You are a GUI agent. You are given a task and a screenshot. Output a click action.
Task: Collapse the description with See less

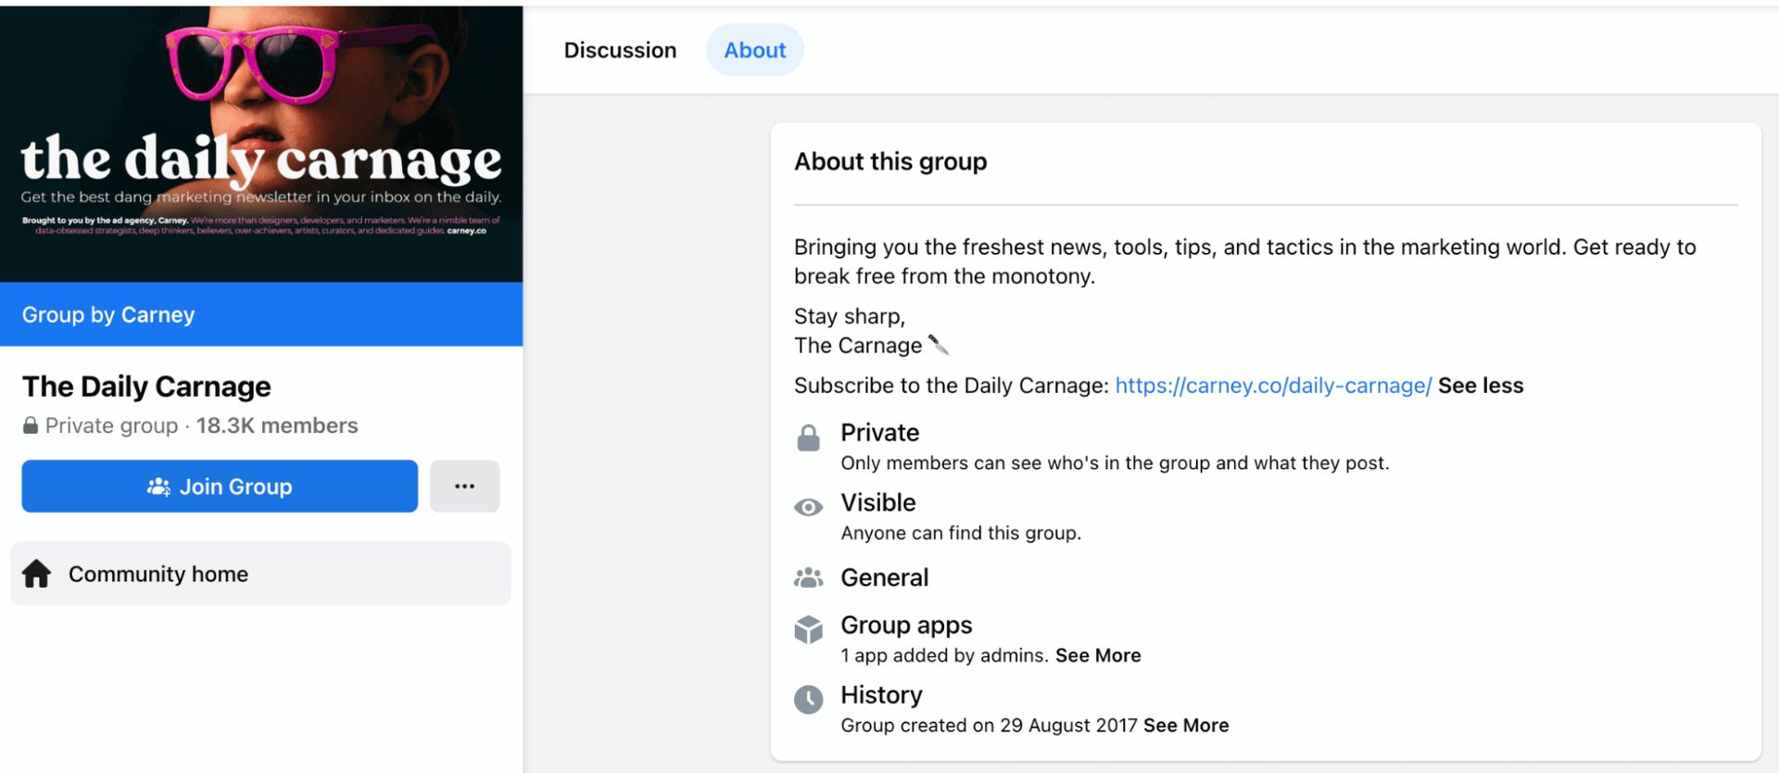pos(1480,386)
